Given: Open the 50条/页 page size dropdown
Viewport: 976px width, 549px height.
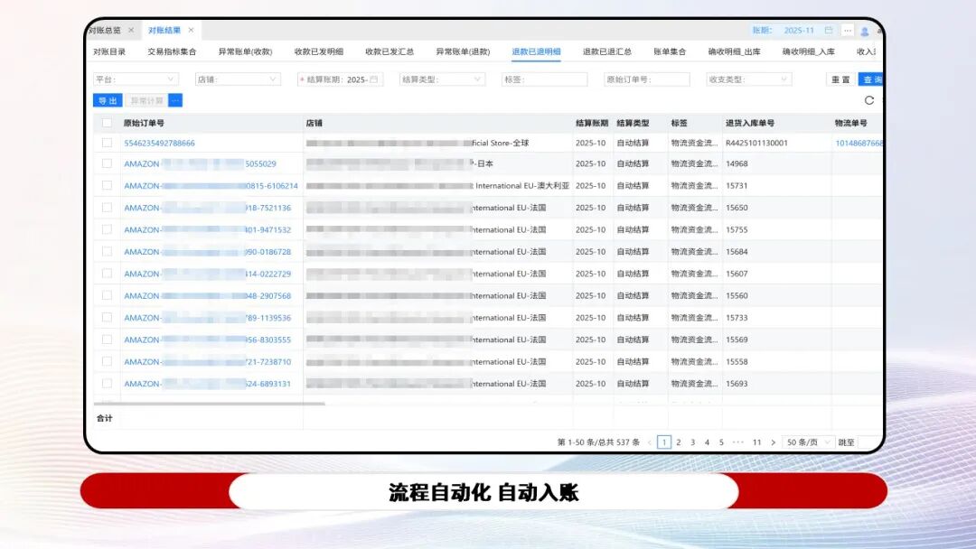Looking at the screenshot, I should [805, 442].
